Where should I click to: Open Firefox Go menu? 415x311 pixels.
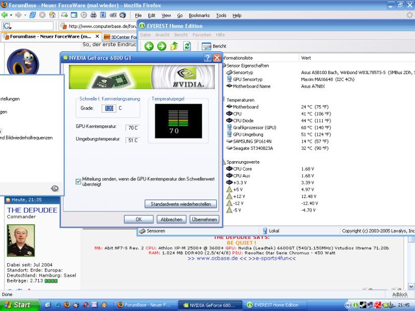(x=179, y=16)
